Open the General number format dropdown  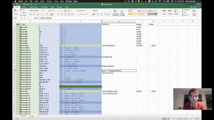(101, 11)
